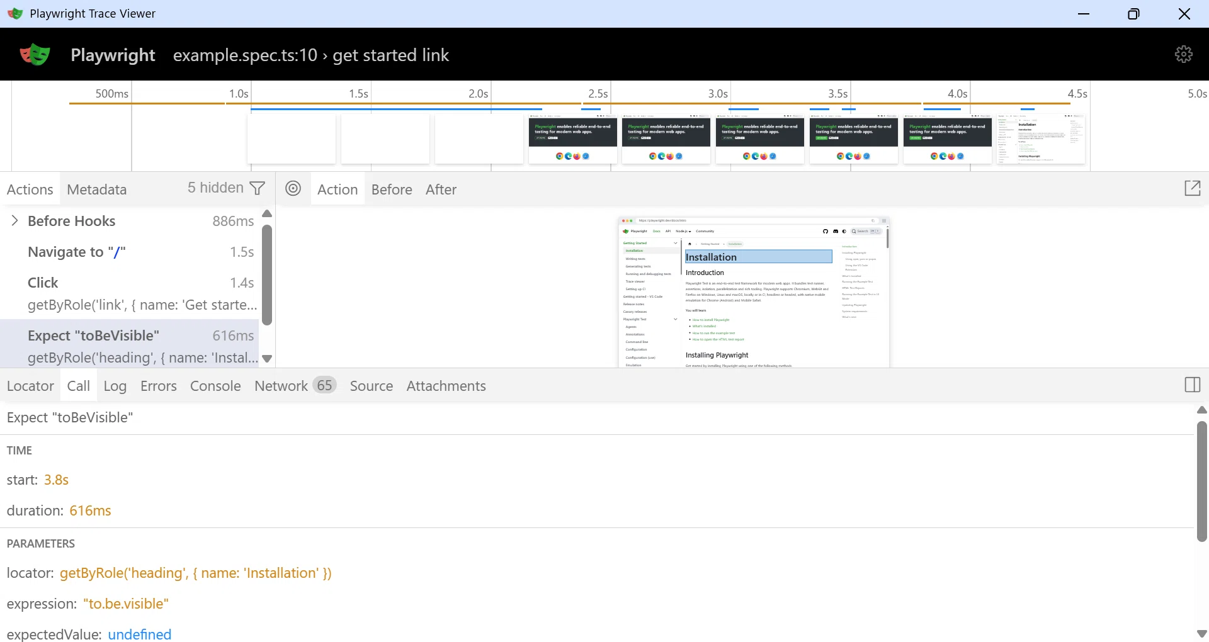Select the Before Hooks action row

coord(130,221)
